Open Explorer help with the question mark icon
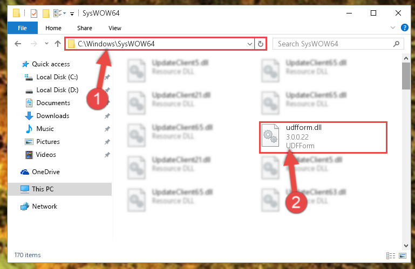415x269 pixels. point(404,27)
